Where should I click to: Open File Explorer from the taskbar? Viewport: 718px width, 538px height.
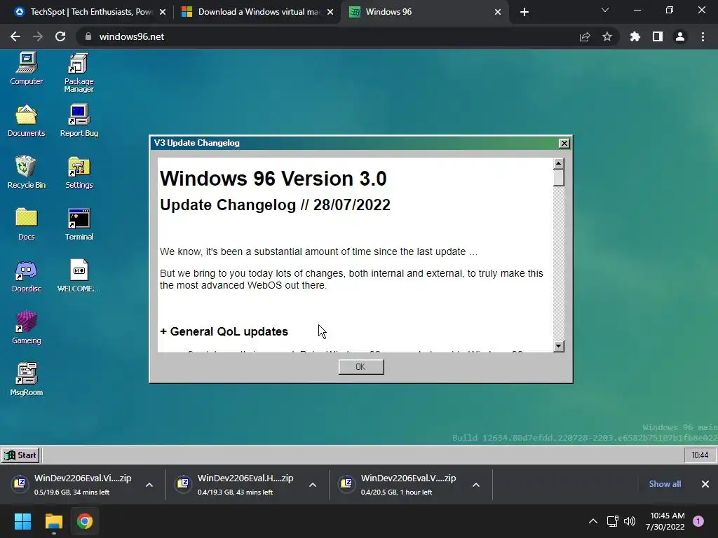(53, 521)
